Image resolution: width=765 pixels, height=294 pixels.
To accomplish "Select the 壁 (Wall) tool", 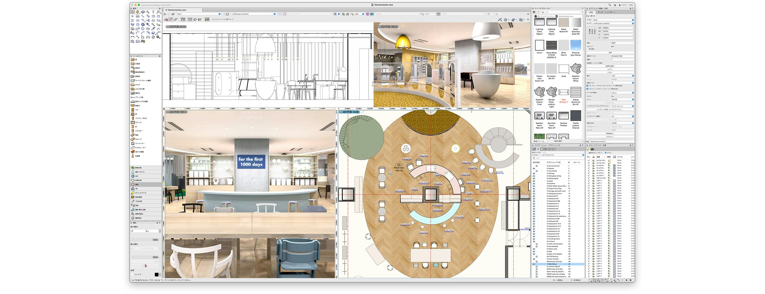I will point(132,59).
